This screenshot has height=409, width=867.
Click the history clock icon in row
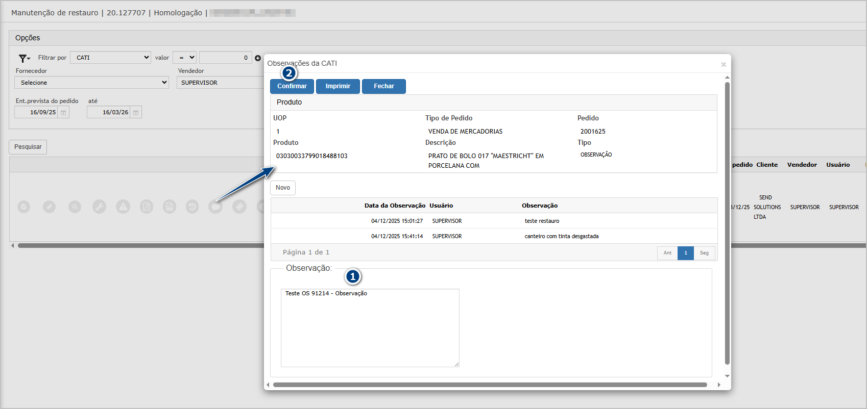point(192,207)
